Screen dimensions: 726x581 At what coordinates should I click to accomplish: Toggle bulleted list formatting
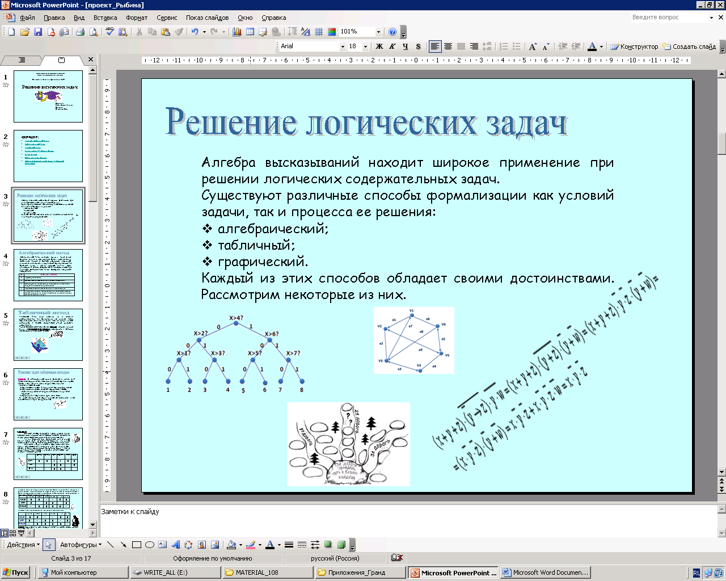pyautogui.click(x=516, y=47)
